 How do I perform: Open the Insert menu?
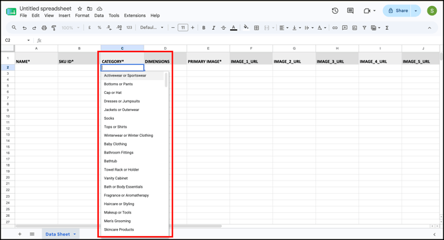click(64, 15)
